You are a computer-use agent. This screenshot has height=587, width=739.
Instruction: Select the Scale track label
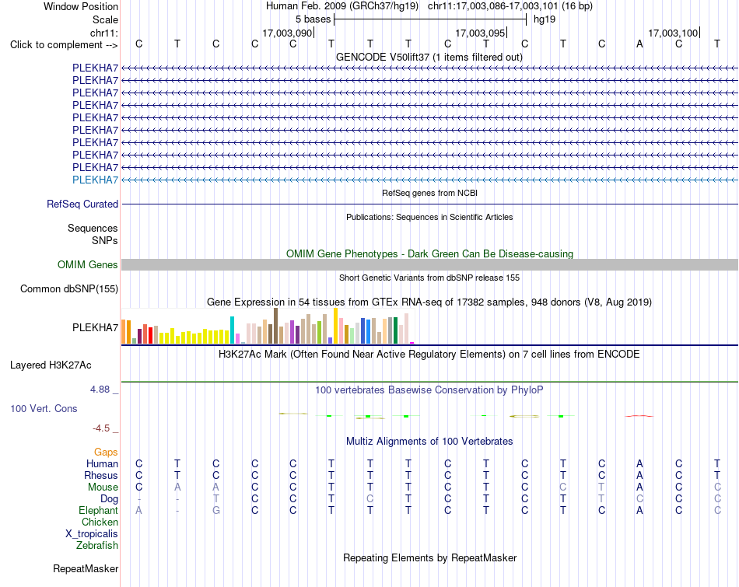coord(105,19)
